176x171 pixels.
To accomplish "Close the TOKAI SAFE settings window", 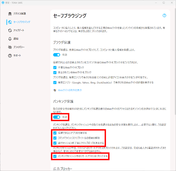I will pyautogui.click(x=172, y=3).
